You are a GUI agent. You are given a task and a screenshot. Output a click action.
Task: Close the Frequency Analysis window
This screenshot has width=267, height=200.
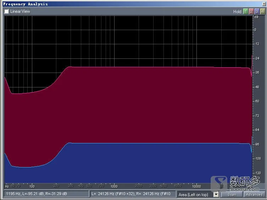tap(264, 4)
